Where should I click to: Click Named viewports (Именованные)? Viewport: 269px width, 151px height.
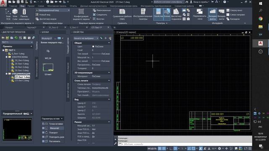click(102, 10)
